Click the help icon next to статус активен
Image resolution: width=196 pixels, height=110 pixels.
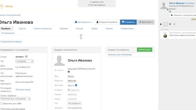coord(26,57)
